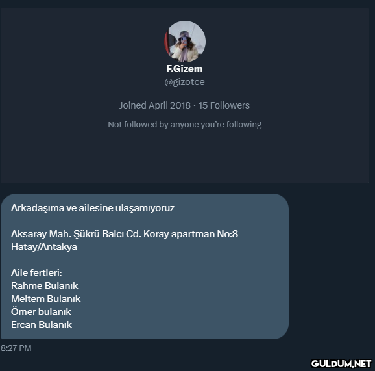Select the message bubble from F.Gizem
375x371 pixels.
[145, 266]
